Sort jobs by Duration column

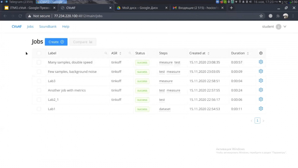click(248, 53)
